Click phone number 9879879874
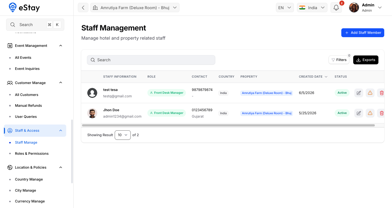The height and width of the screenshot is (208, 392). click(202, 90)
